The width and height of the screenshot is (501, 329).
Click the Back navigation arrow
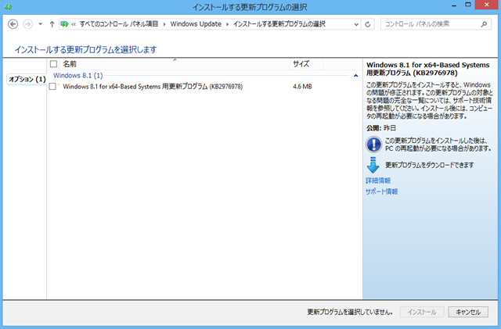pyautogui.click(x=13, y=24)
